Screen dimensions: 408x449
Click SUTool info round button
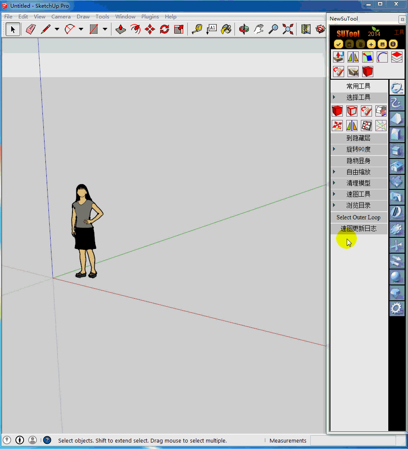tap(393, 44)
